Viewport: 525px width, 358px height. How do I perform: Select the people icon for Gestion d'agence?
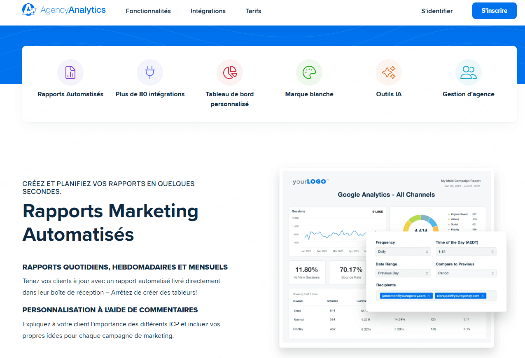pyautogui.click(x=469, y=72)
